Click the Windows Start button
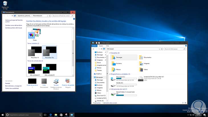Screen dimensions: 208x117 click(x=2, y=115)
